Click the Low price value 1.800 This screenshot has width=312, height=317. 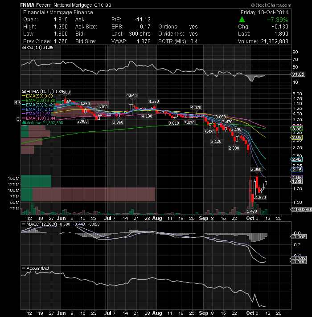pos(61,34)
